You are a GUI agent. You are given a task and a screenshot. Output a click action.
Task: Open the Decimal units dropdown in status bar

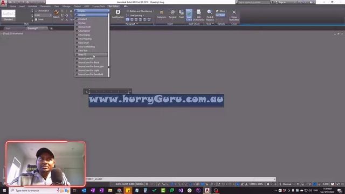click(x=288, y=184)
